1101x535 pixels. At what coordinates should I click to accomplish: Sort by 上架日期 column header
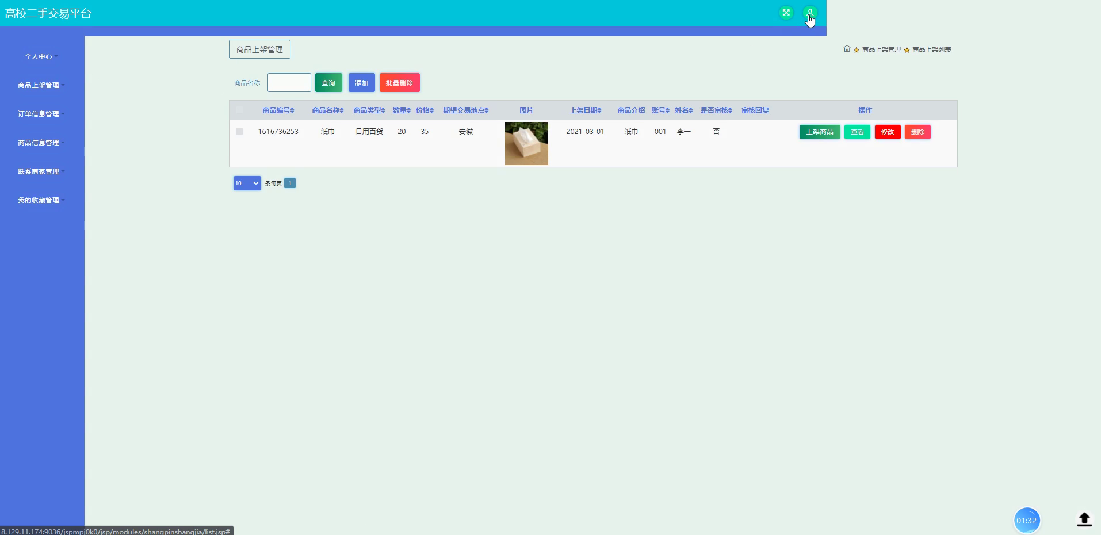[x=586, y=110]
